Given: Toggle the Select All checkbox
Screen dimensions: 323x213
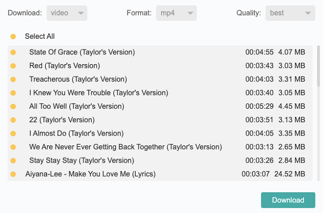Looking at the screenshot, I should pyautogui.click(x=13, y=36).
